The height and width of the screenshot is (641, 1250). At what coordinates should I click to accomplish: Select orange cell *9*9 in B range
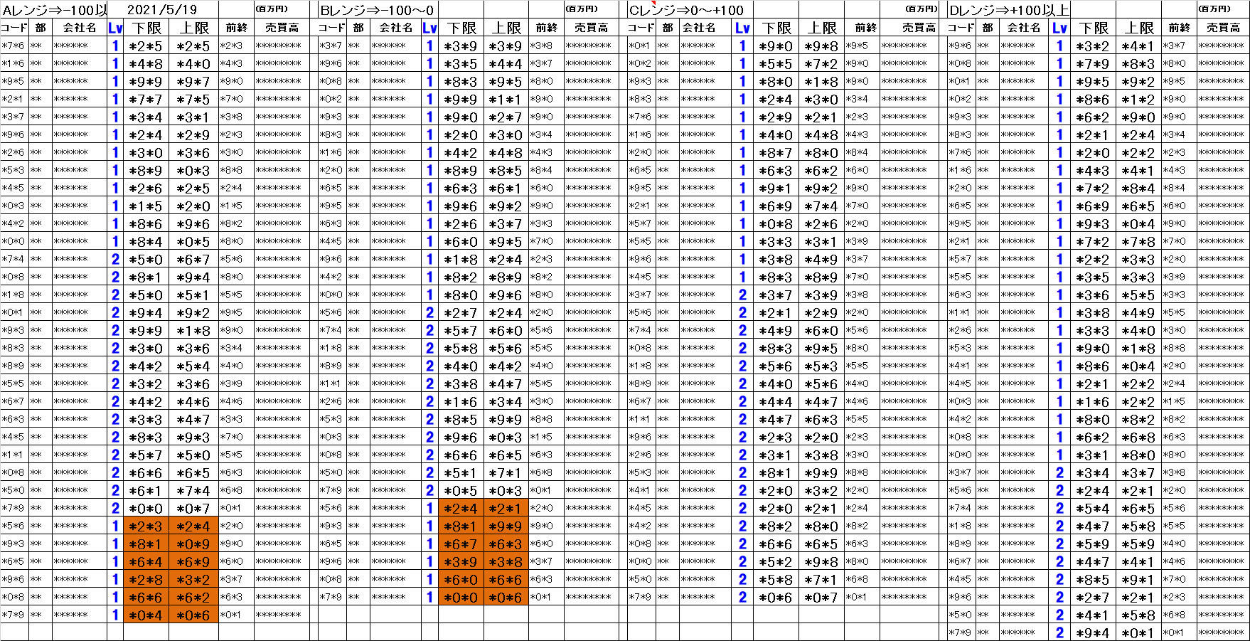506,526
